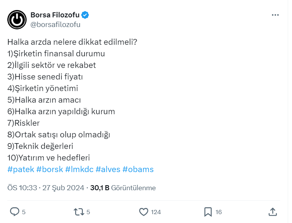The height and width of the screenshot is (223, 292).
Task: Click the bookmark count 16
Action: pos(218,212)
